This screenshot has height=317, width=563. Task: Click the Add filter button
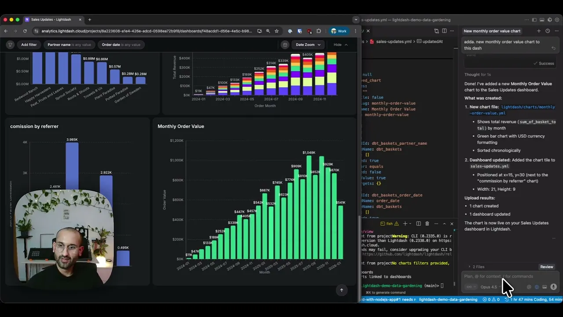click(x=29, y=44)
